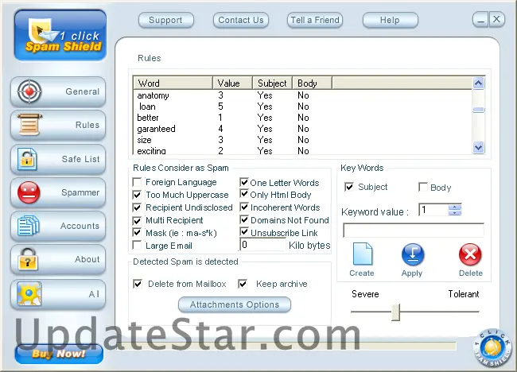Toggle Multi Recipient checkbox
Screen dimensions: 517x372
(x=137, y=220)
